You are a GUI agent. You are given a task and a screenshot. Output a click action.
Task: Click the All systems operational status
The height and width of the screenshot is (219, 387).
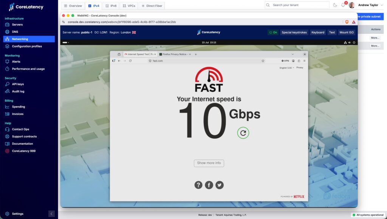(x=368, y=215)
